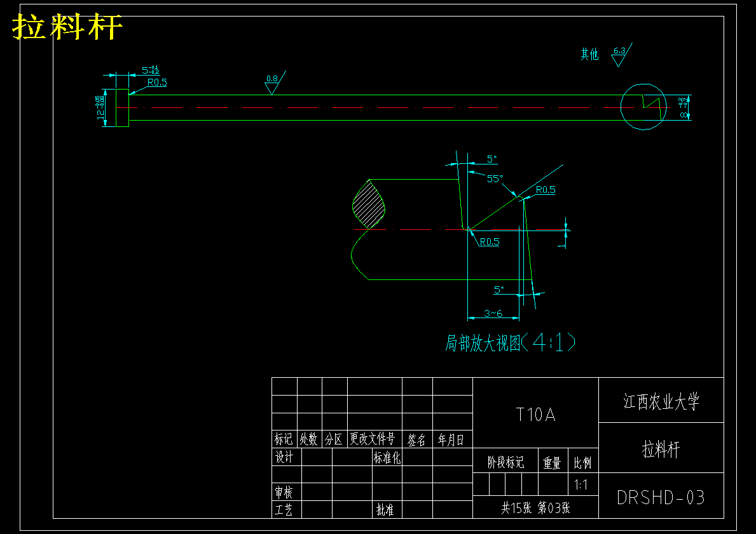Click the '比例' header
756x534 pixels.
point(582,464)
